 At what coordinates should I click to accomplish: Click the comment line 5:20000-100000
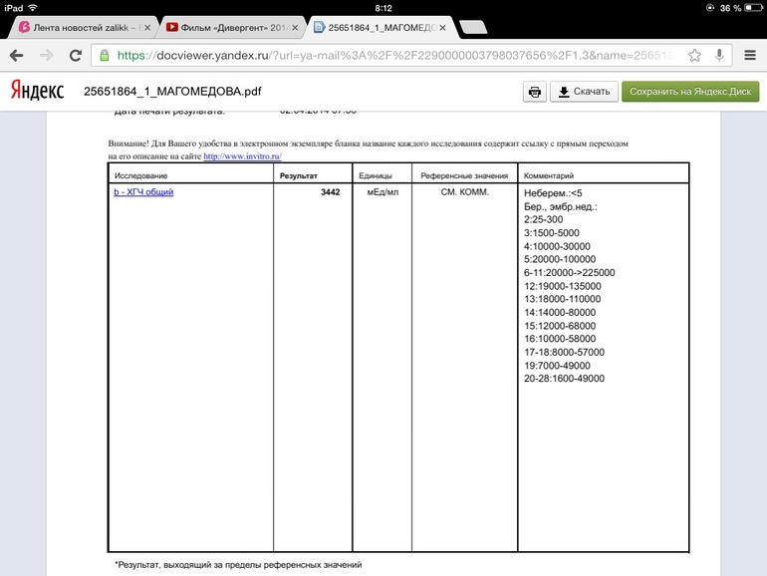(x=560, y=259)
